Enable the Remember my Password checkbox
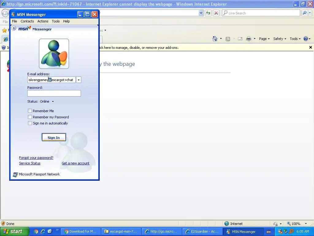 pos(30,117)
